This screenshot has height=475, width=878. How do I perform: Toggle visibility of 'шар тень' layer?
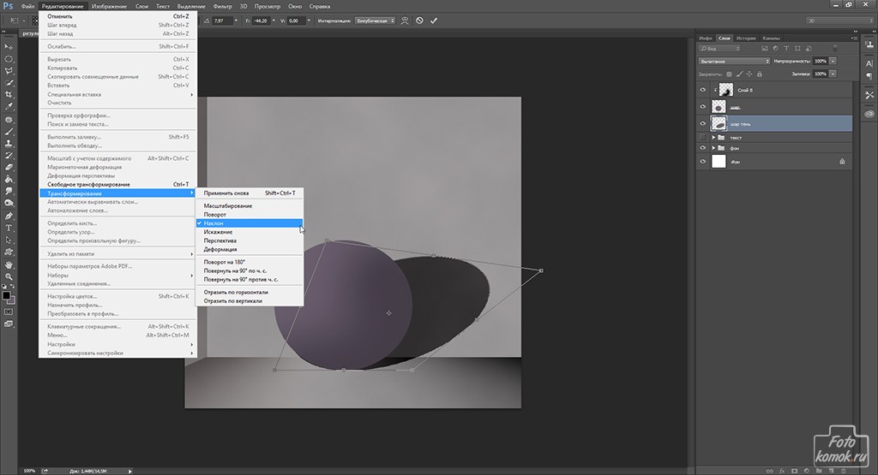coord(703,123)
